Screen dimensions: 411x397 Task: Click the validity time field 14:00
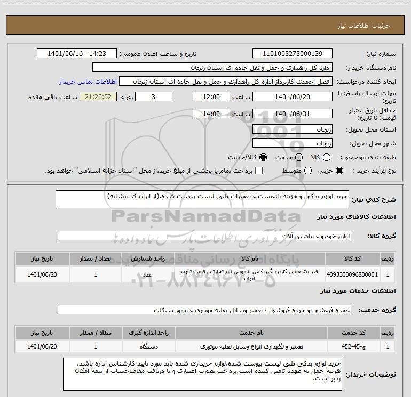[211, 114]
